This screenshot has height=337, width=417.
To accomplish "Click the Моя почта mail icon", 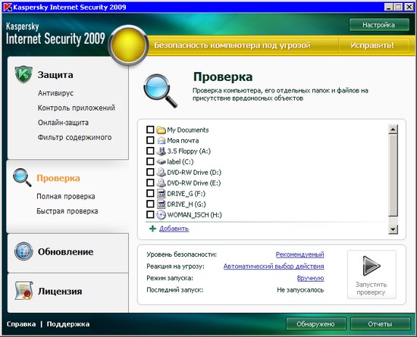I will pyautogui.click(x=161, y=141).
